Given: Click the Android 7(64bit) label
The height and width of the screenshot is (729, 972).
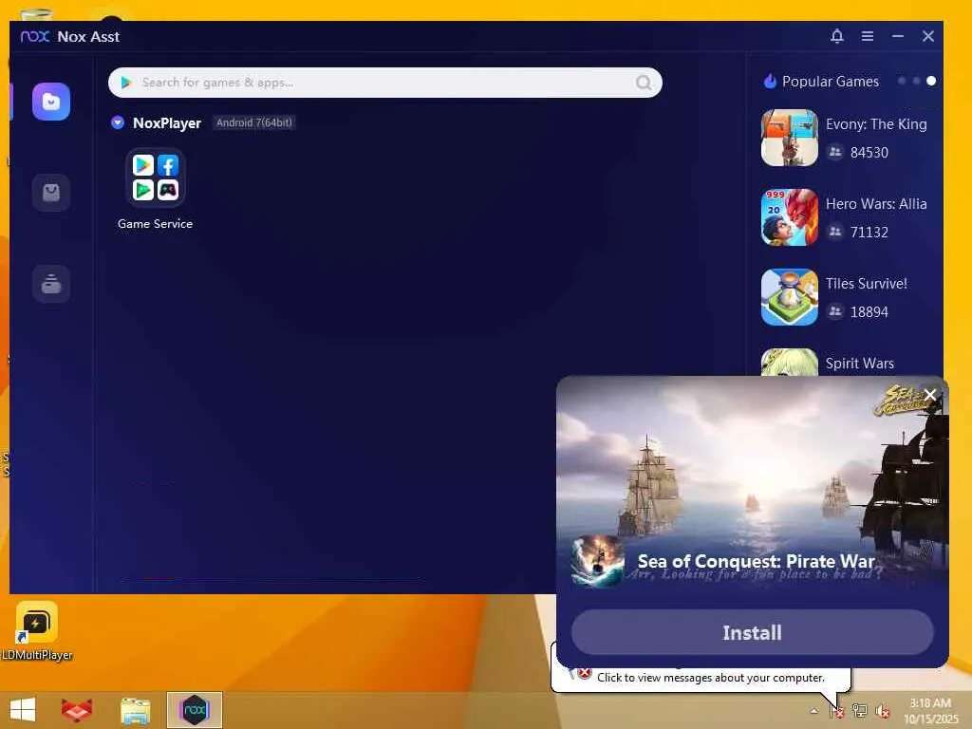Looking at the screenshot, I should click(x=254, y=122).
